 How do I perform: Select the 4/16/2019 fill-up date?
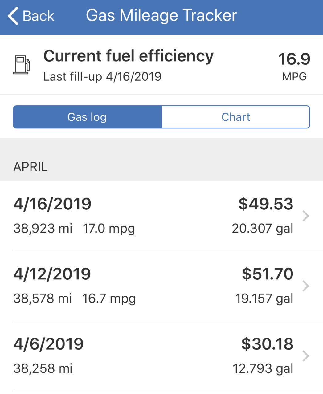52,204
